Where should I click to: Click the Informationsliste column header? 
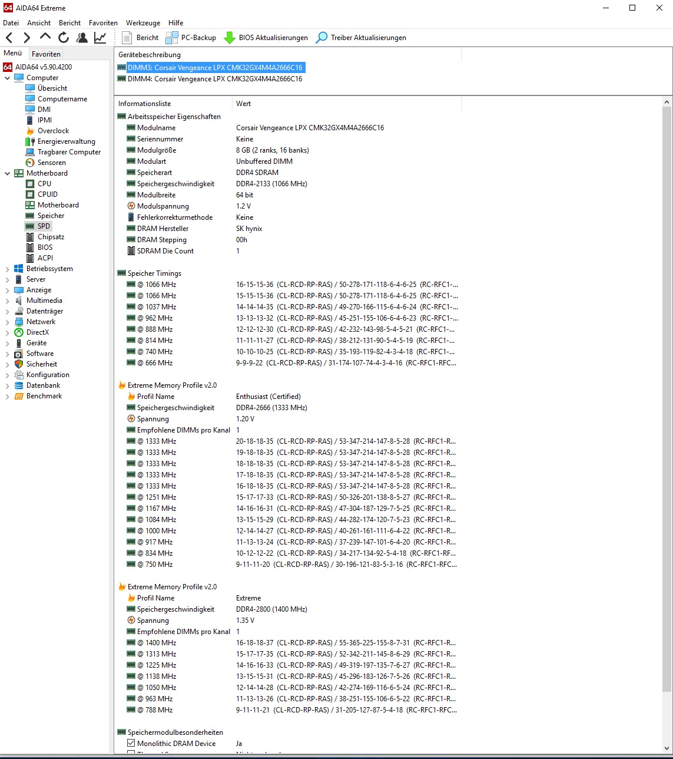(x=173, y=104)
